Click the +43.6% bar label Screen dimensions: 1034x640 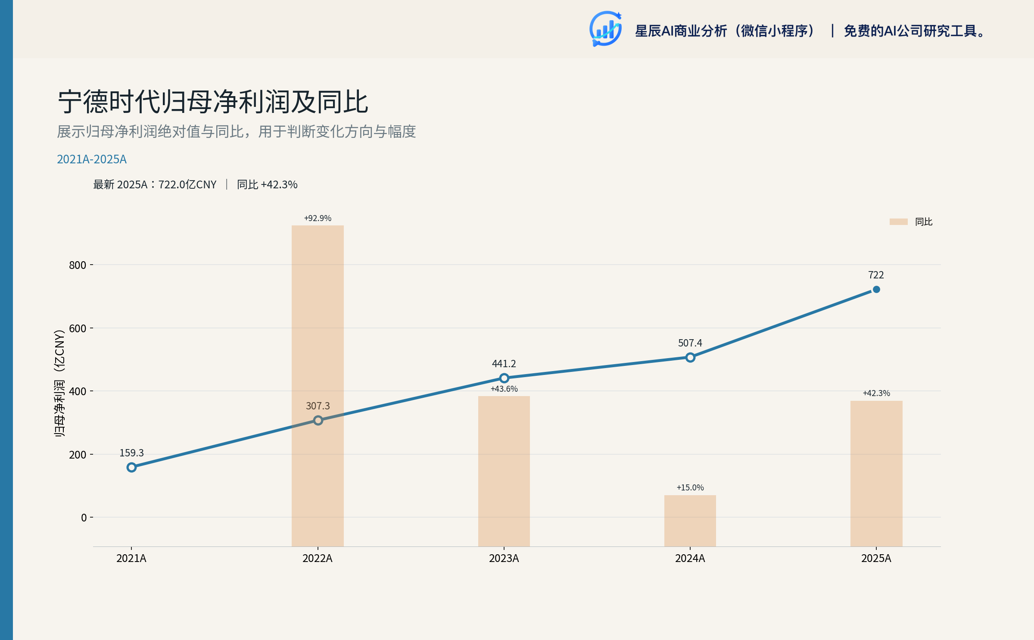pyautogui.click(x=504, y=389)
